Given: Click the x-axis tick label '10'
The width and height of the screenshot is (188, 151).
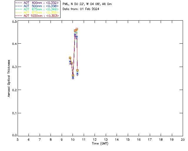Looking at the screenshot, I should click(x=73, y=139).
